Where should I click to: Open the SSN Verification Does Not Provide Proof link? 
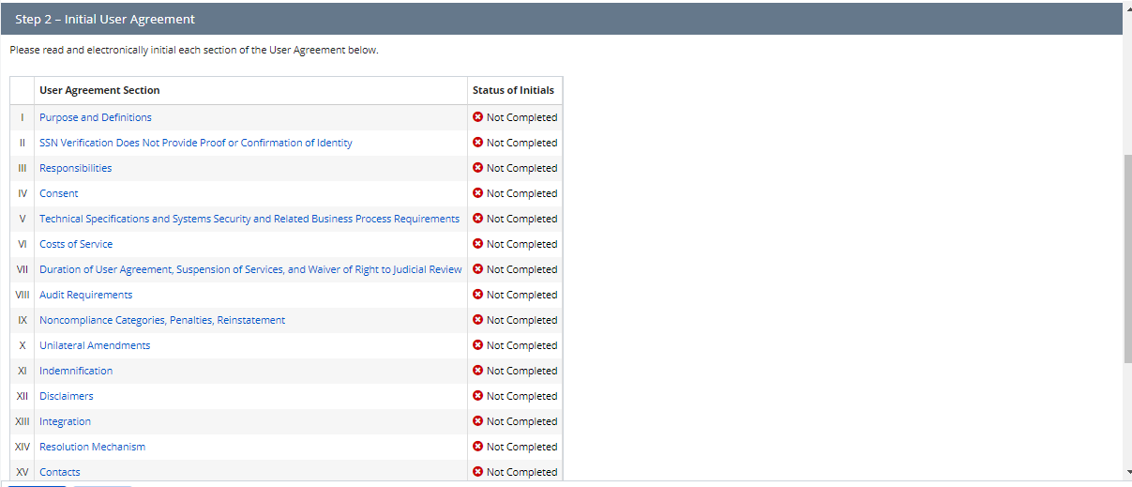[195, 143]
